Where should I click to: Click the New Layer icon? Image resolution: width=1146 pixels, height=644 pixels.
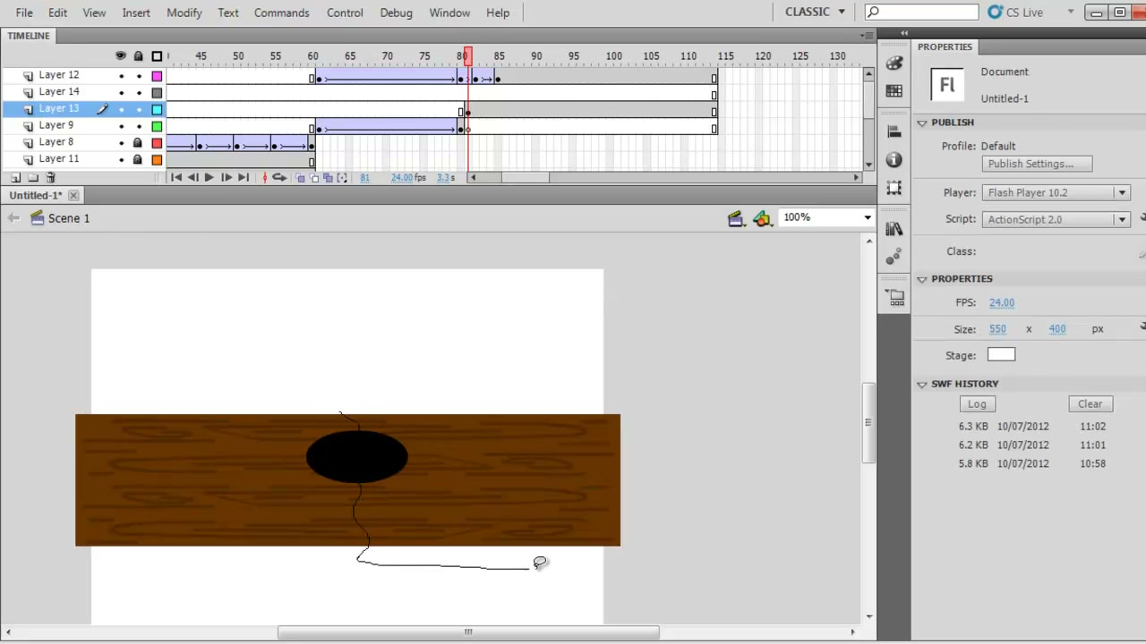point(15,178)
